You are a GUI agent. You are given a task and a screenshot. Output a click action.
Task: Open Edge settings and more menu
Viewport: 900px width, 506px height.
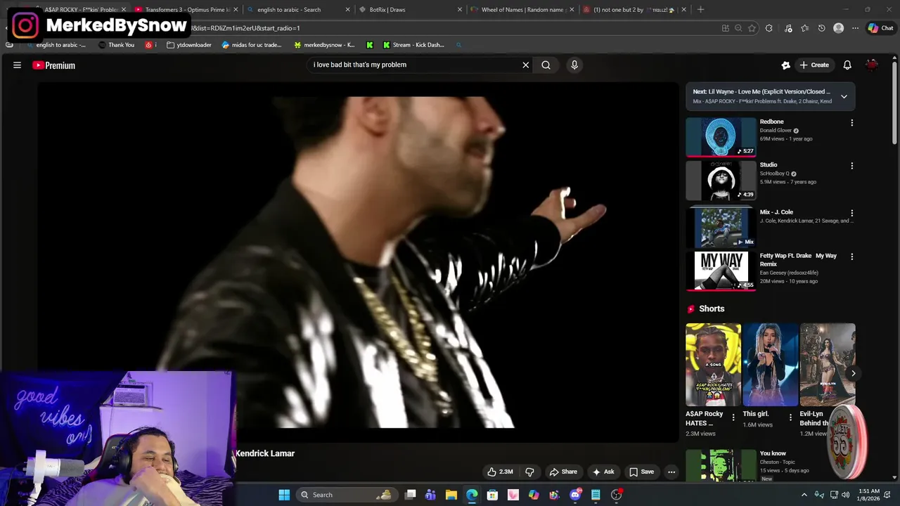(855, 28)
